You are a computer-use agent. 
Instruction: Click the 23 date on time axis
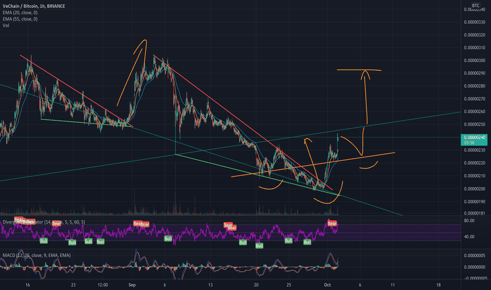point(73,285)
